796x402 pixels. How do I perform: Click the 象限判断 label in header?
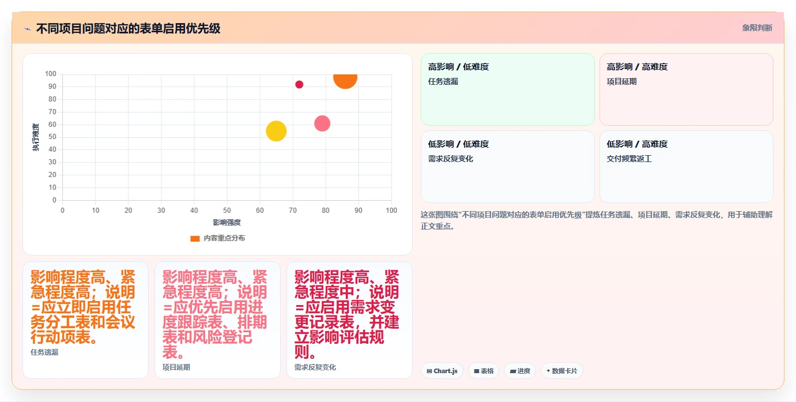click(757, 28)
